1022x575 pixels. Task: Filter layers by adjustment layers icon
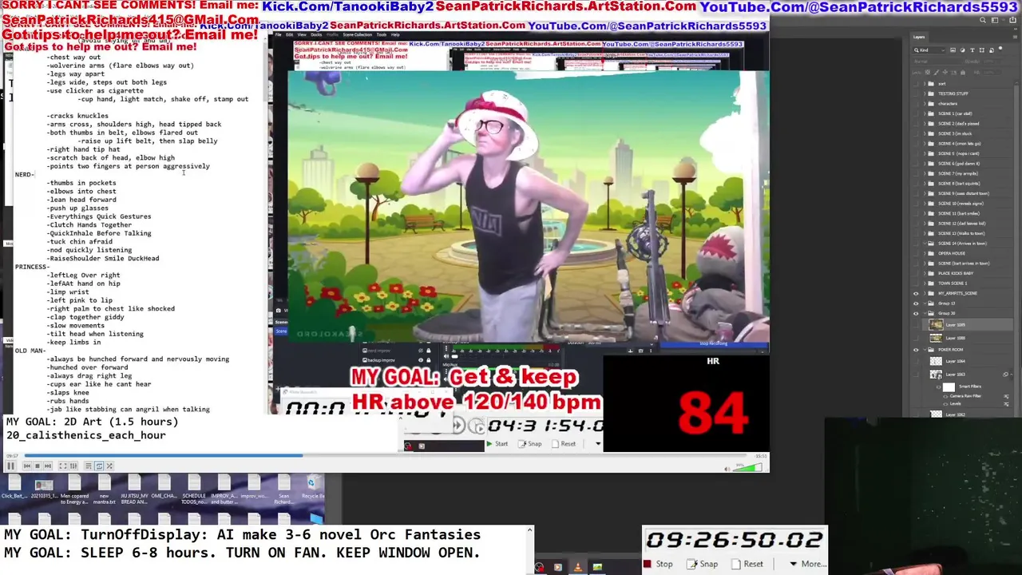[x=963, y=50]
